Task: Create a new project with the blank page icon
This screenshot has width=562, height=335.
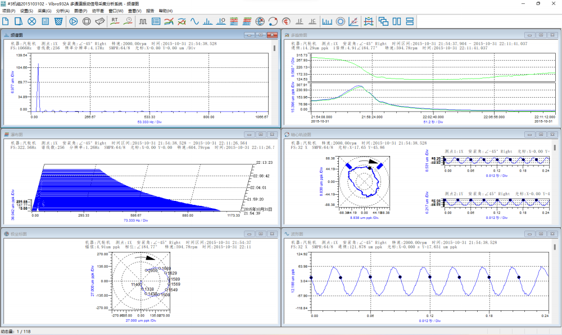Action: pos(6,21)
